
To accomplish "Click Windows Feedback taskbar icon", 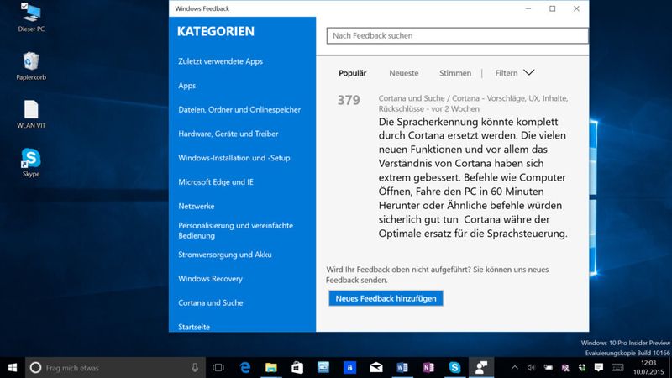I will tap(480, 368).
